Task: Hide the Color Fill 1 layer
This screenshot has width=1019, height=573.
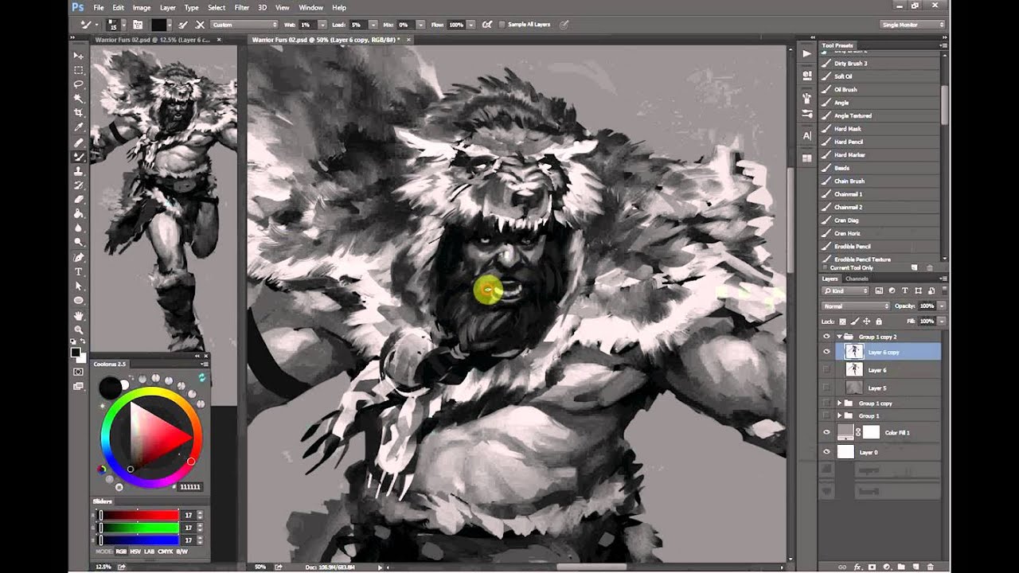Action: click(x=826, y=432)
